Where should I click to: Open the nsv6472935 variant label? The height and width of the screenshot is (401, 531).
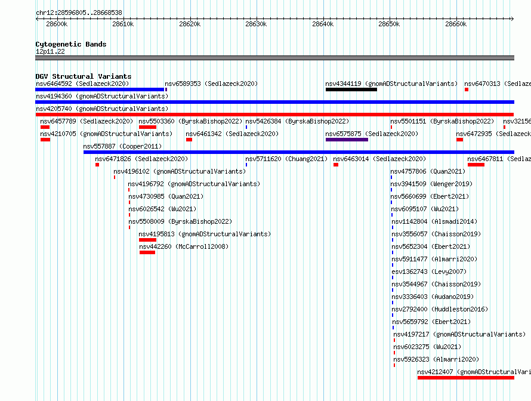point(493,134)
